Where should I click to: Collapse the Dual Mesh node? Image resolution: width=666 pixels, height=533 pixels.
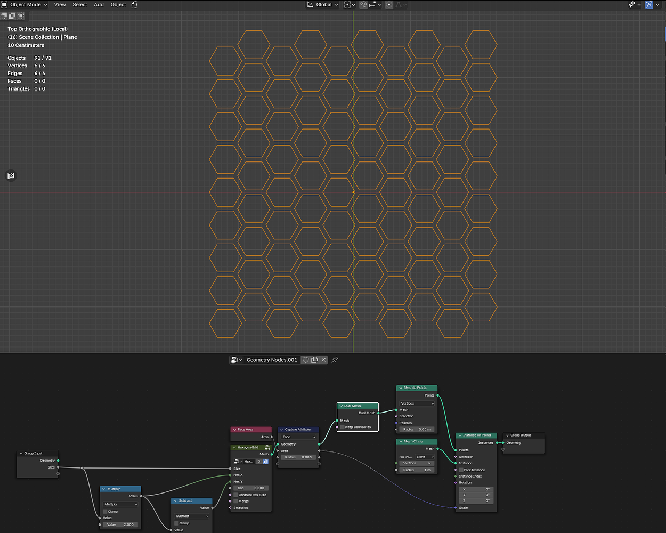point(341,406)
